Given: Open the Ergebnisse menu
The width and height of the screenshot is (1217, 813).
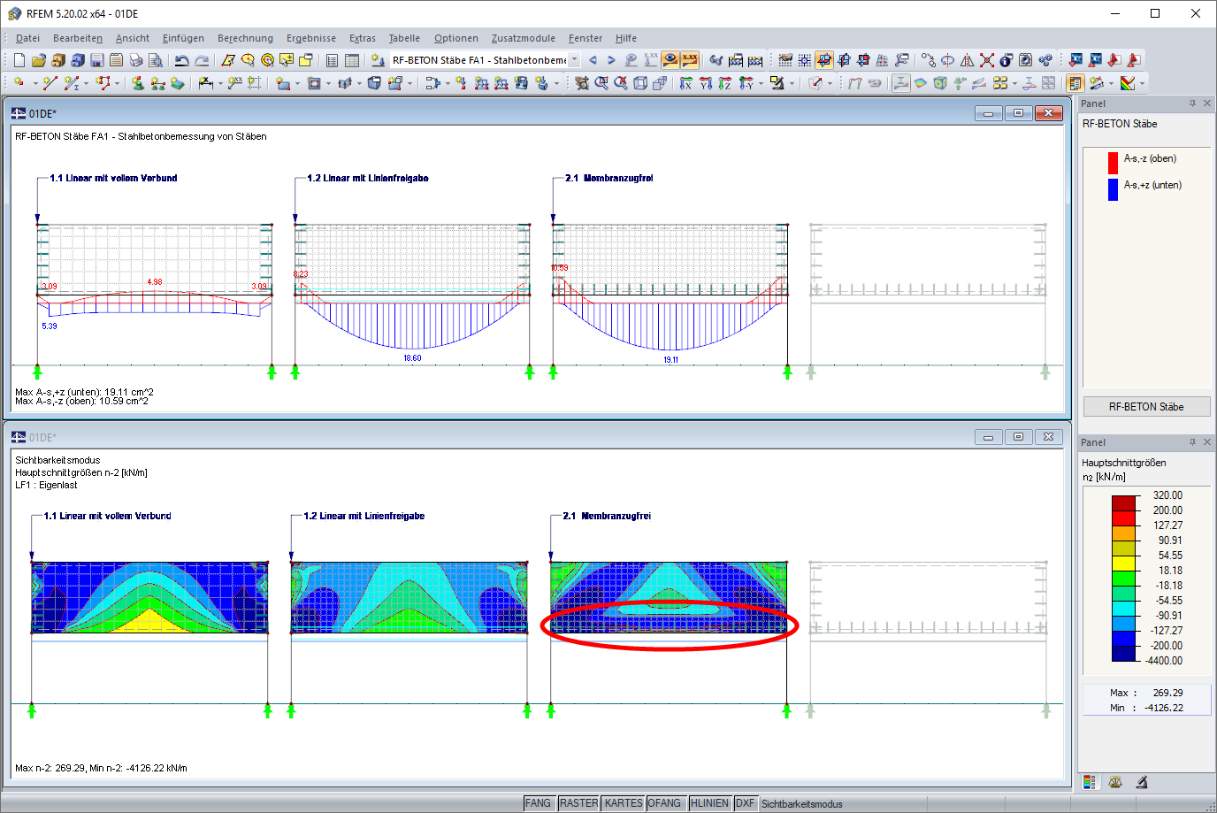Looking at the screenshot, I should tap(311, 38).
